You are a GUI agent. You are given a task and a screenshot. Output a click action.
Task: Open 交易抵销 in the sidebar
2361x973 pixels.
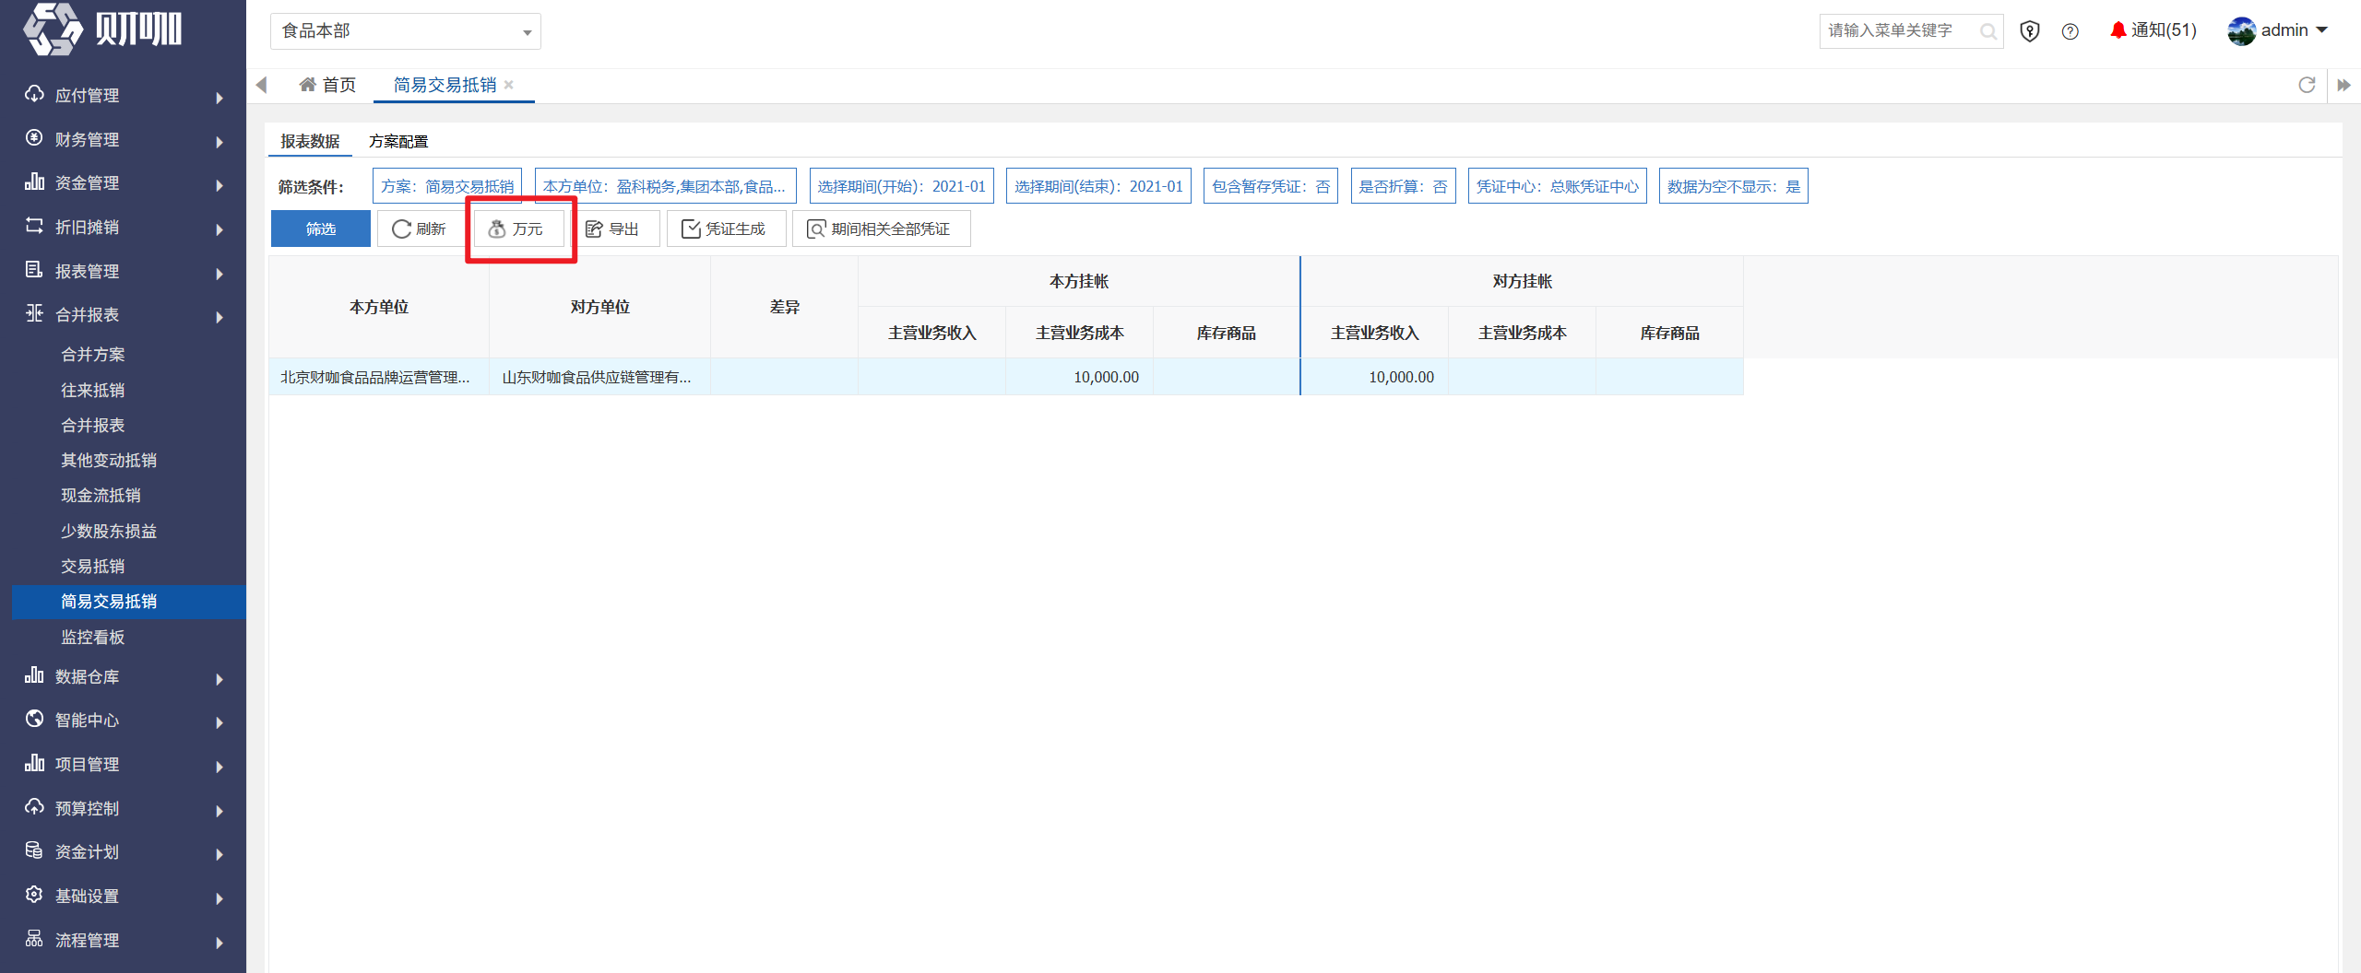[92, 567]
